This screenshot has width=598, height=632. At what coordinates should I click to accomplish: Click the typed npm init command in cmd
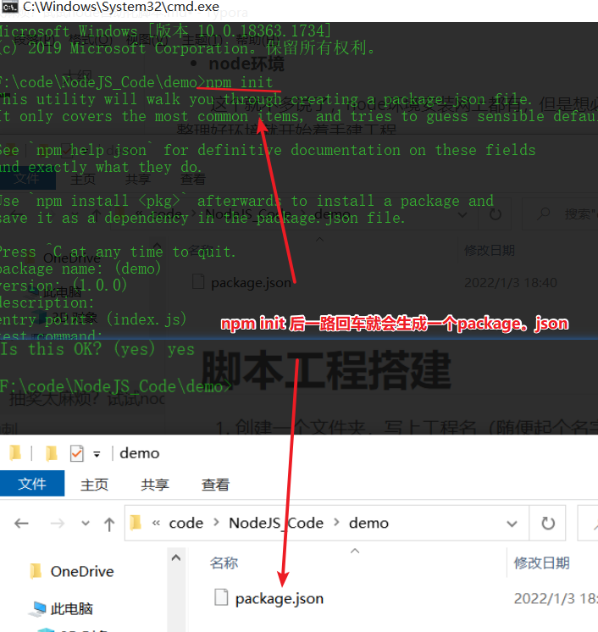click(x=240, y=82)
